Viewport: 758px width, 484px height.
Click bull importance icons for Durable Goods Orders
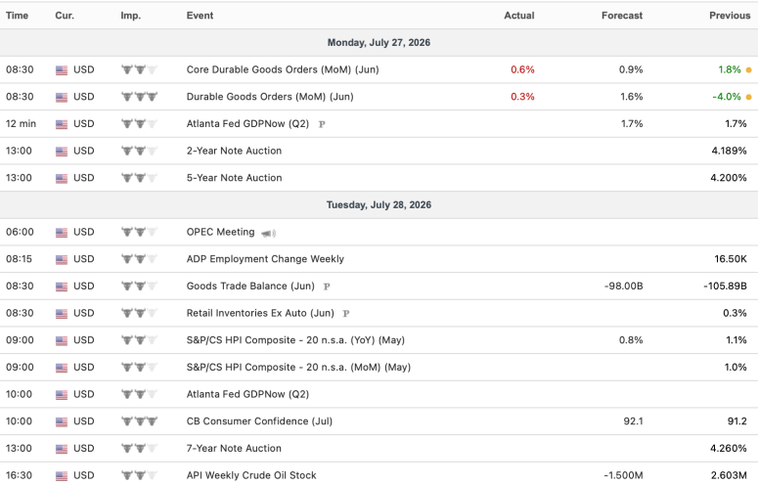139,97
